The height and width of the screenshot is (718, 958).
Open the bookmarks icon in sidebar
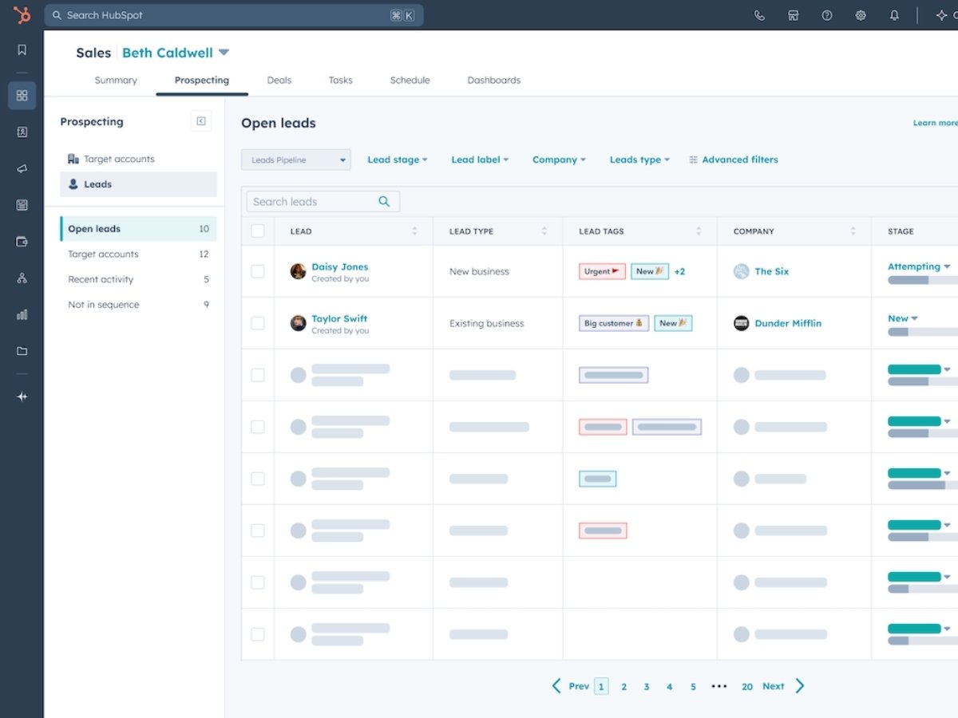(22, 50)
